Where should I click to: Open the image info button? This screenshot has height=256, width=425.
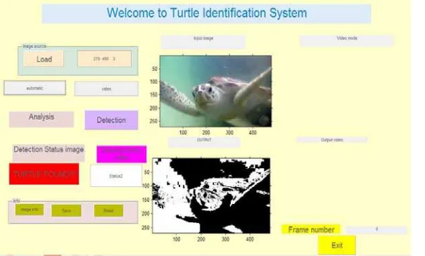tap(30, 210)
